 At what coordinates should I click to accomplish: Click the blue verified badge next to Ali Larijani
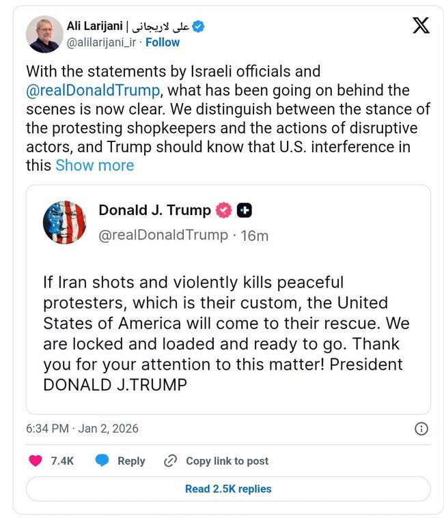198,27
